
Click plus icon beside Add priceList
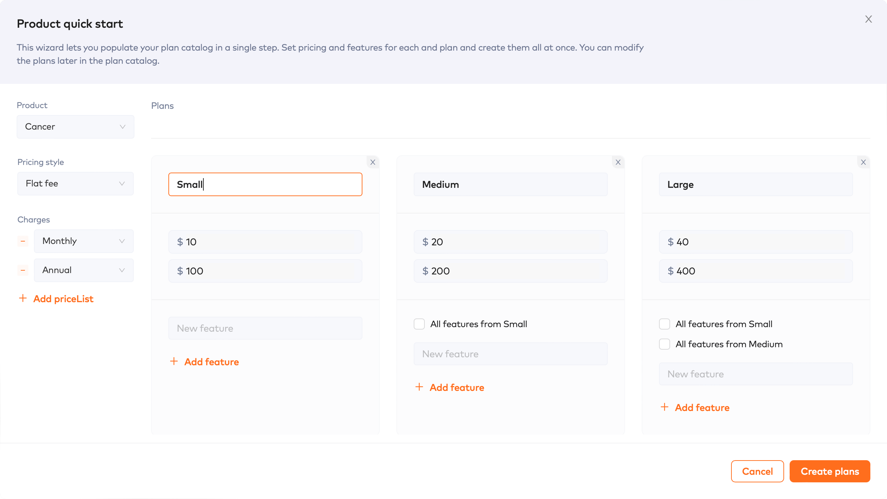click(x=23, y=298)
